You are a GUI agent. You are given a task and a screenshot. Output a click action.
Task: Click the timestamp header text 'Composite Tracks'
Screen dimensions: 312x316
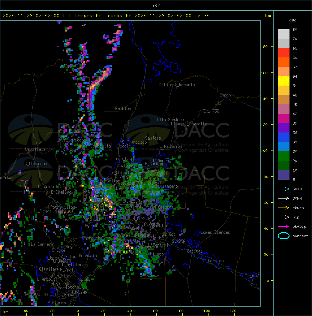99,16
